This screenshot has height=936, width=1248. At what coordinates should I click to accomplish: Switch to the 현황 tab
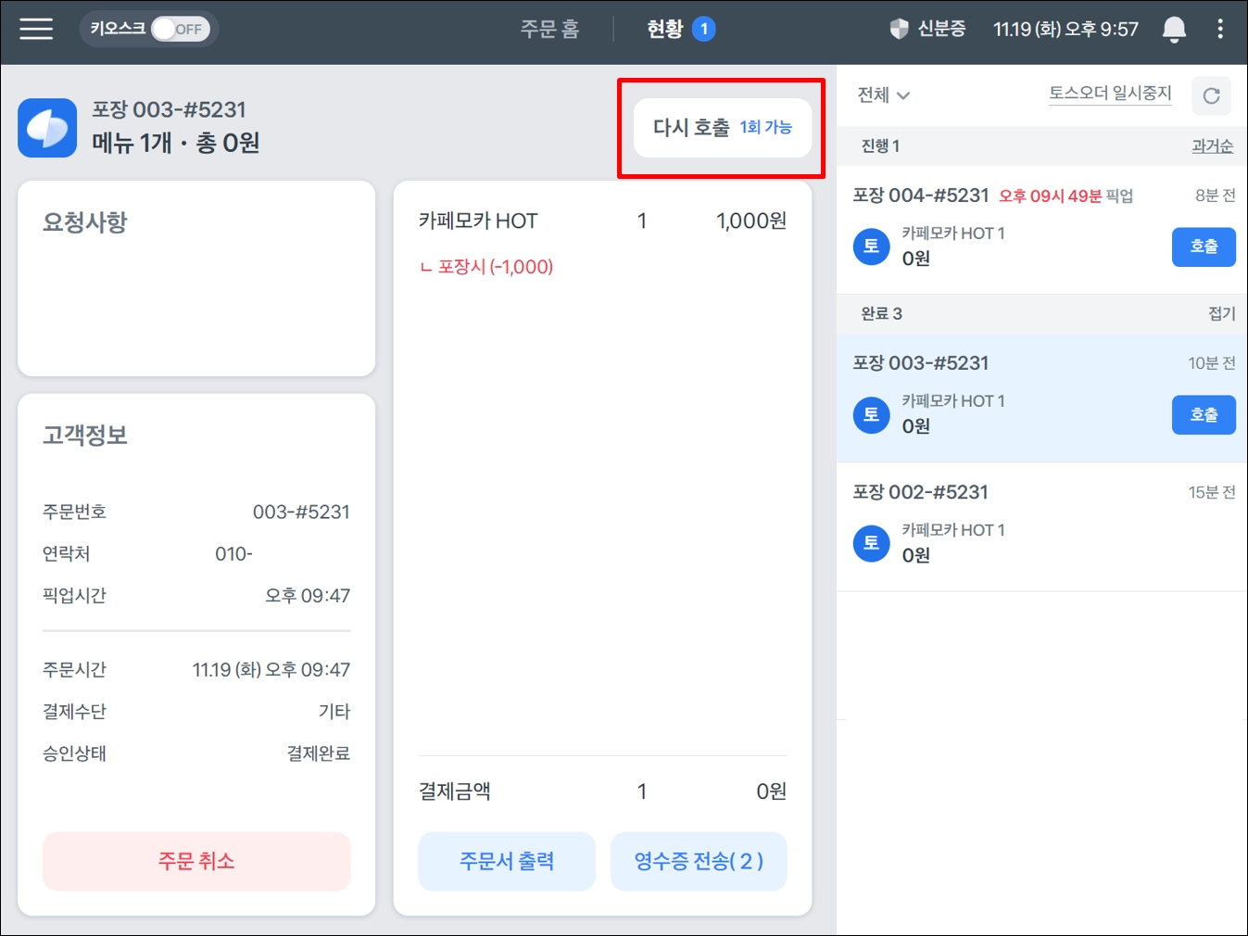point(681,29)
